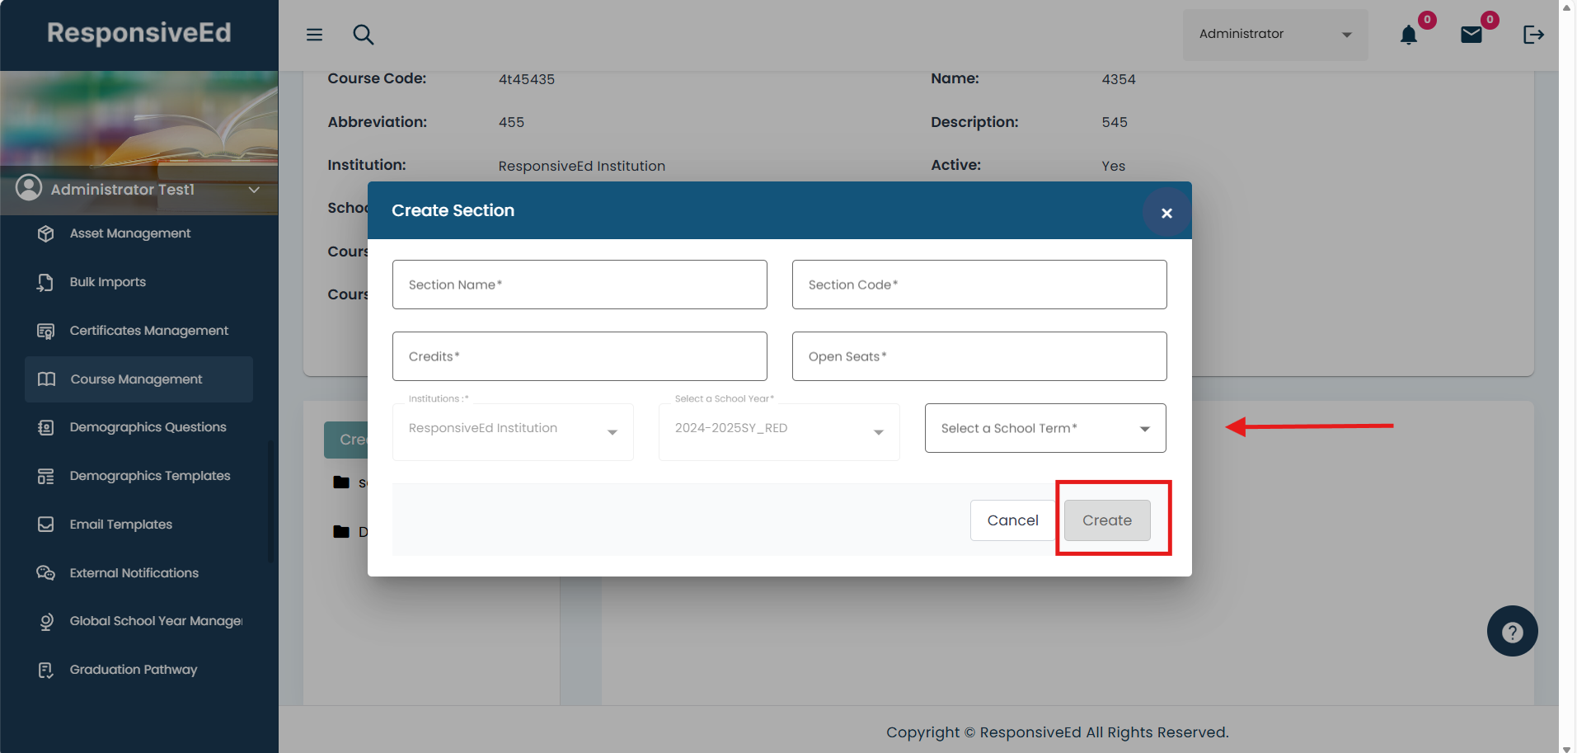Open the mail messages icon

coord(1471,35)
